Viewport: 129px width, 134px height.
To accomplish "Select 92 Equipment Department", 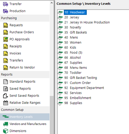I will [84, 88].
